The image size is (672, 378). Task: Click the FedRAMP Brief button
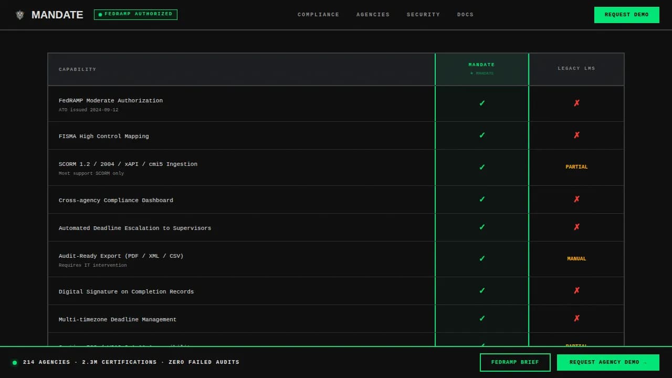(515, 362)
